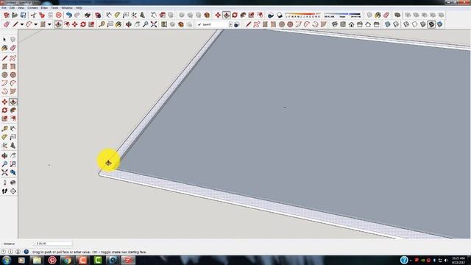Activate the 3D Text tool in left palette

click(x=13, y=146)
